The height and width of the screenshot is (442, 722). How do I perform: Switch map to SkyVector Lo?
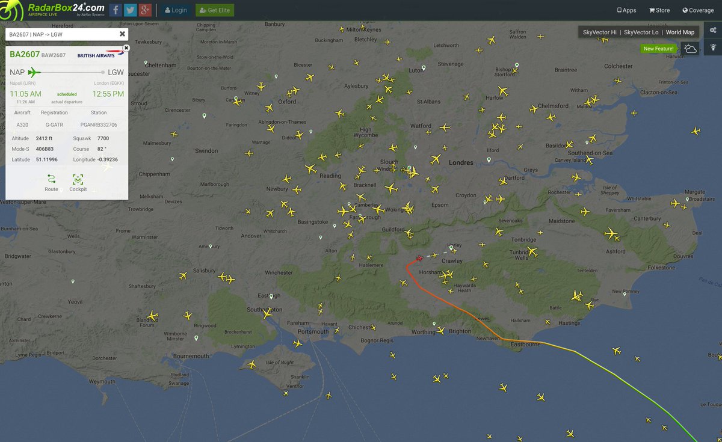point(641,32)
